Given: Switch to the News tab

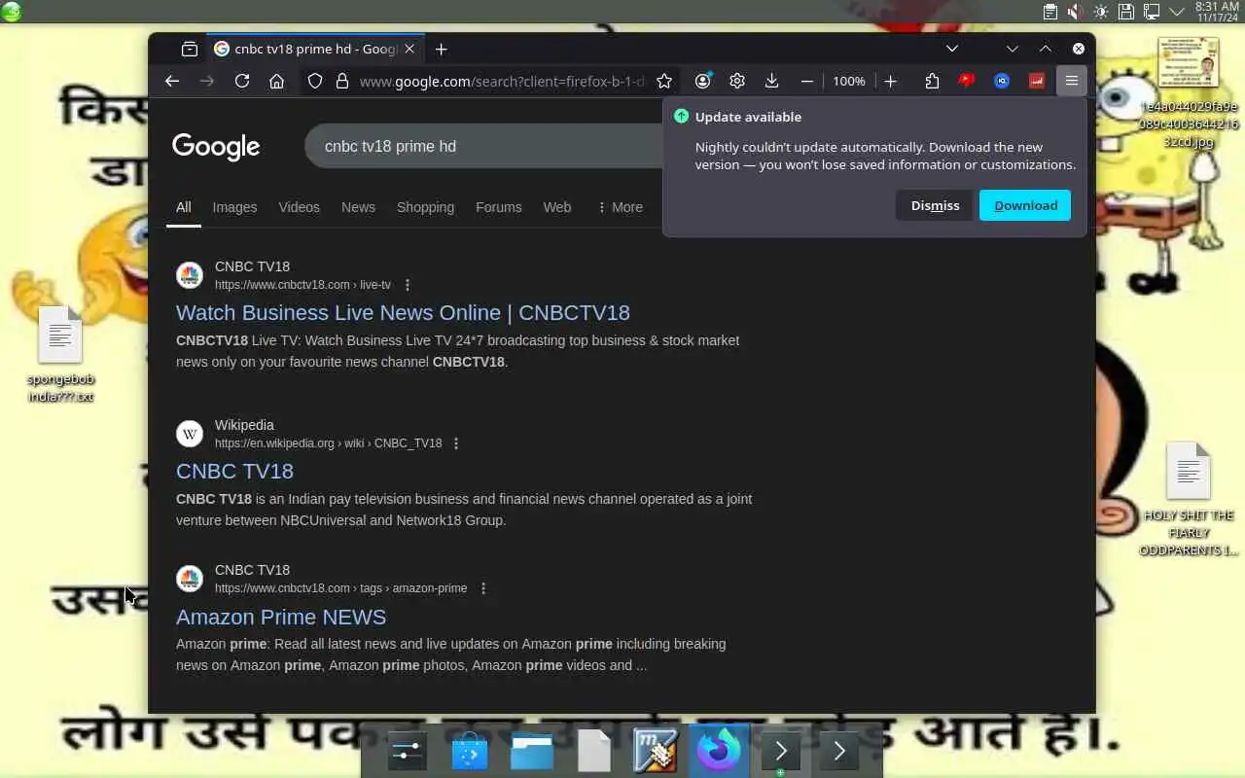Looking at the screenshot, I should point(358,207).
